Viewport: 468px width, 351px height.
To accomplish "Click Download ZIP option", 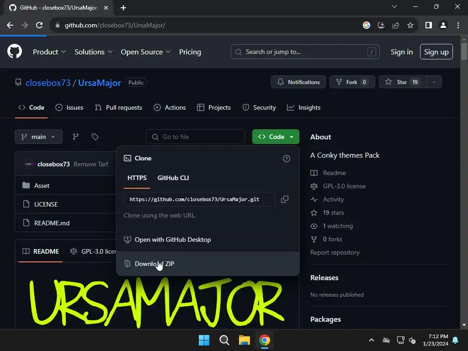I will 208,264.
